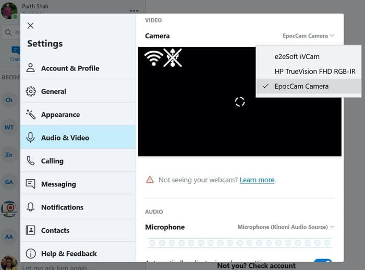365x270 pixels.
Task: Toggle automatic microphone adjustment switch
Action: click(323, 261)
